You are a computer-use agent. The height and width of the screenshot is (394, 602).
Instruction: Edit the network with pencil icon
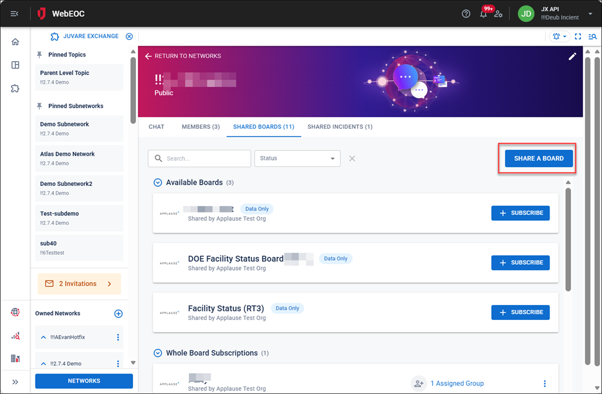572,57
